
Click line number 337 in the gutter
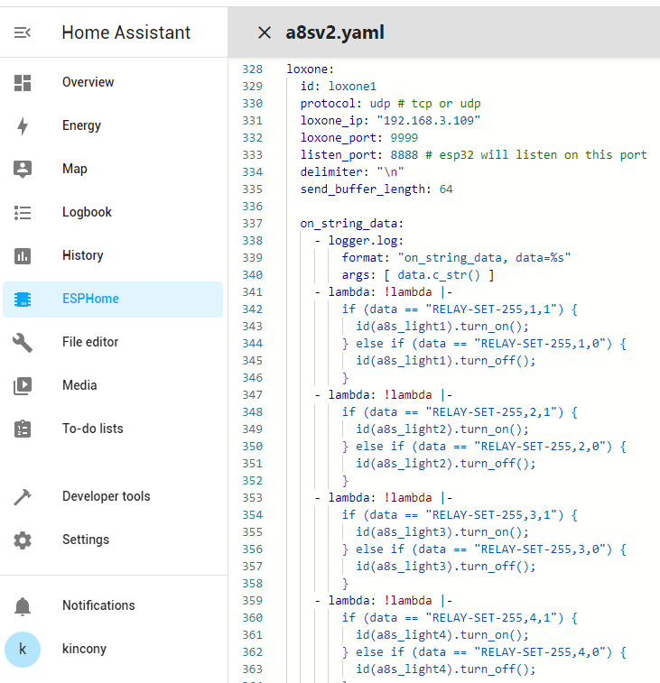coord(252,224)
